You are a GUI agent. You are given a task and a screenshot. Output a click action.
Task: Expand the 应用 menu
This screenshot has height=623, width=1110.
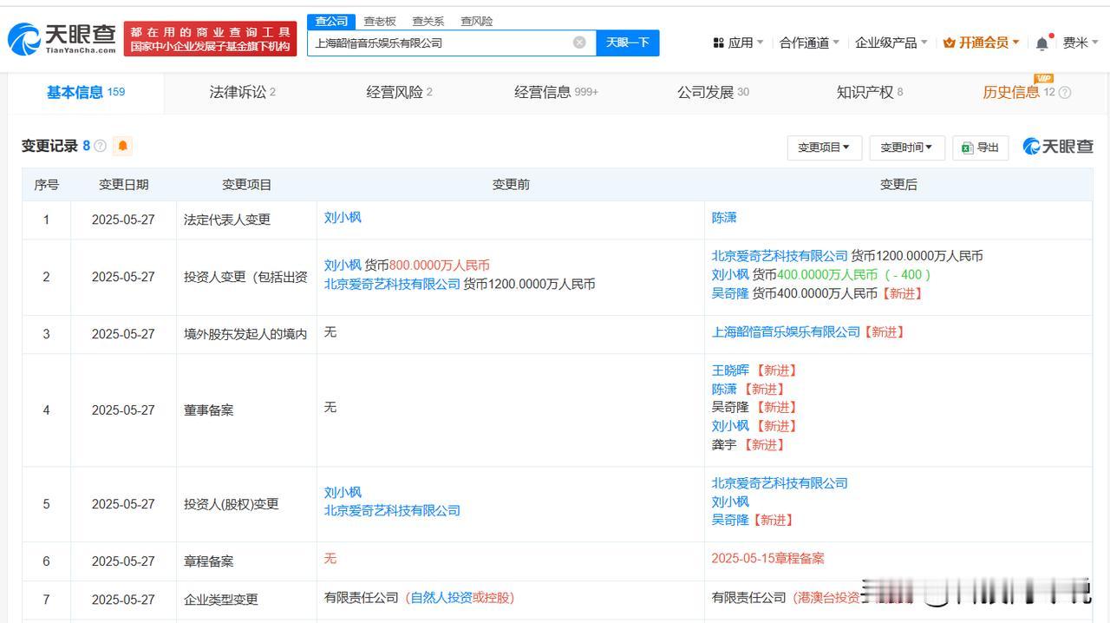(738, 43)
